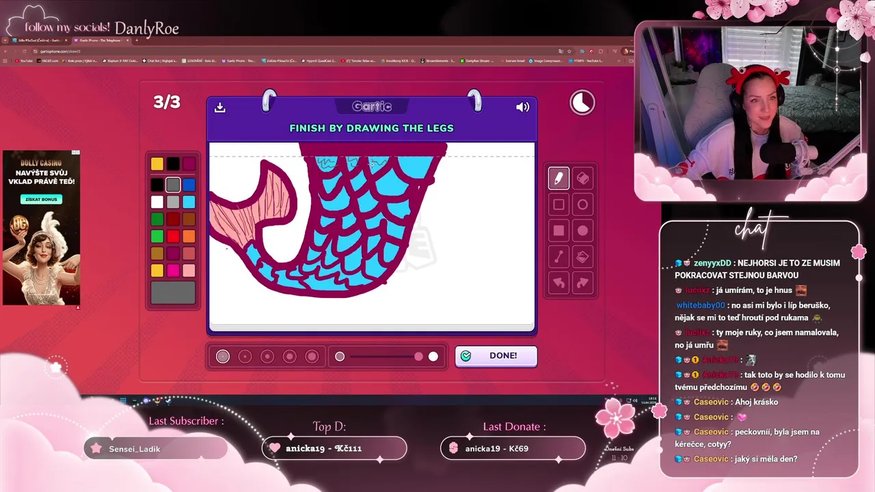Pick the fourth brush size circle
Viewport: 875px width, 492px height.
pyautogui.click(x=289, y=356)
